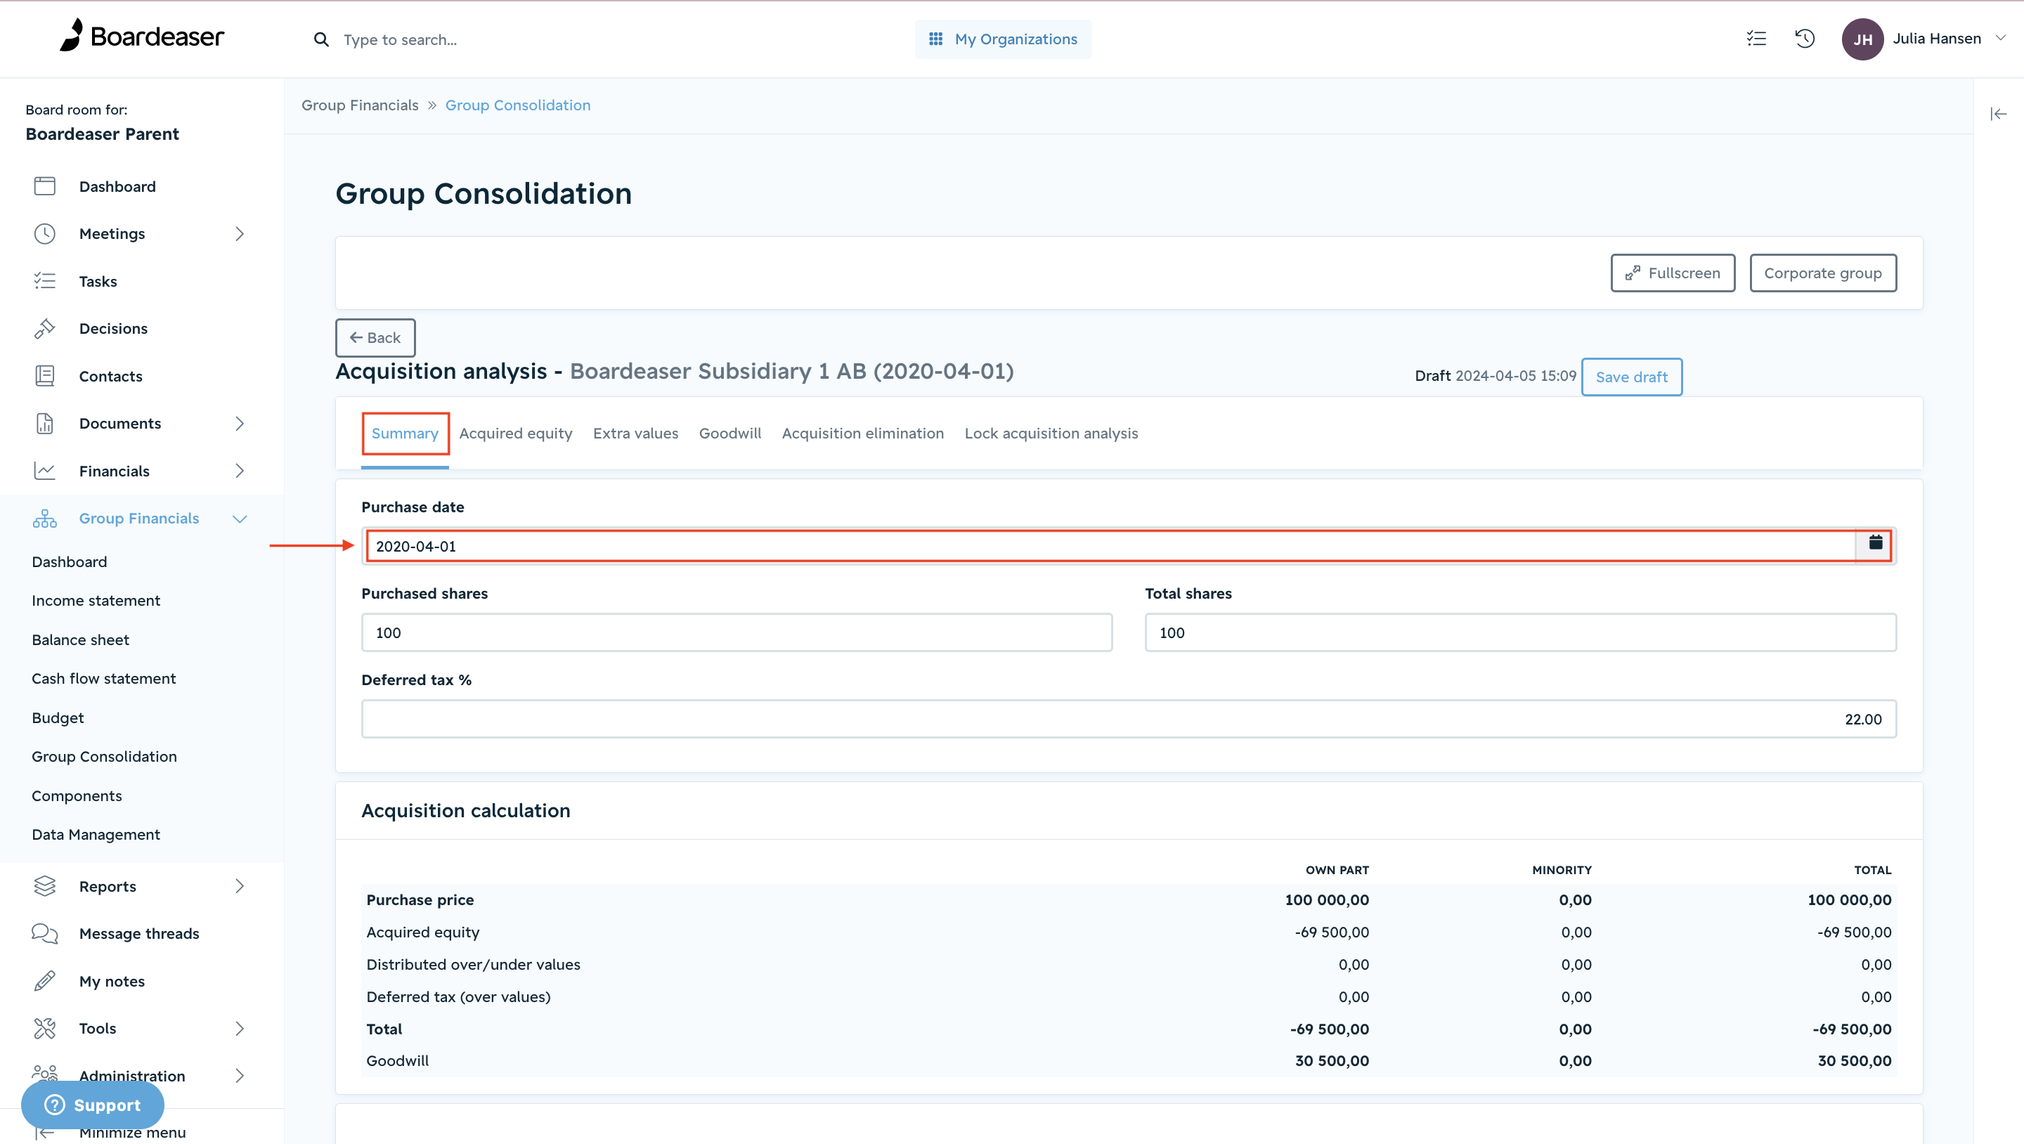Viewport: 2024px width, 1144px height.
Task: Click the Group Financials breadcrumb link
Action: coord(360,105)
